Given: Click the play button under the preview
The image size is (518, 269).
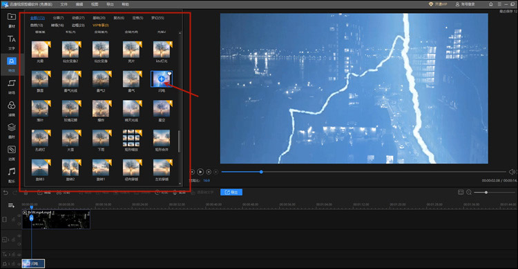Looking at the screenshot, I should pyautogui.click(x=200, y=172).
